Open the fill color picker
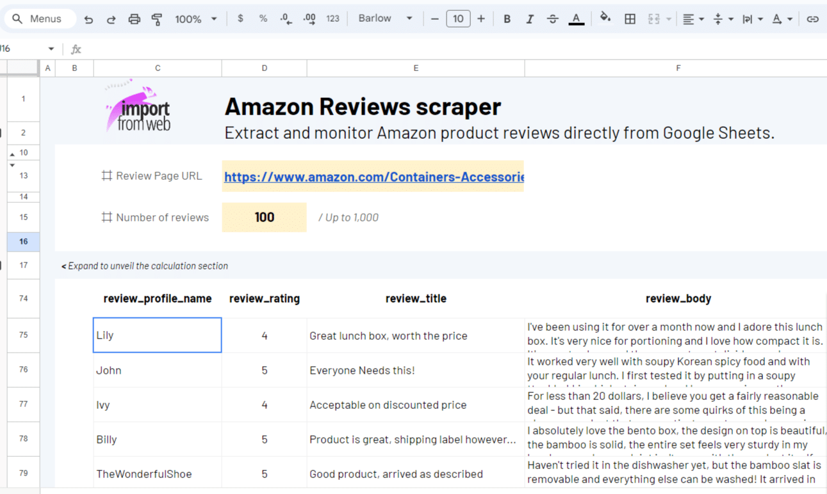The image size is (827, 494). pos(605,19)
